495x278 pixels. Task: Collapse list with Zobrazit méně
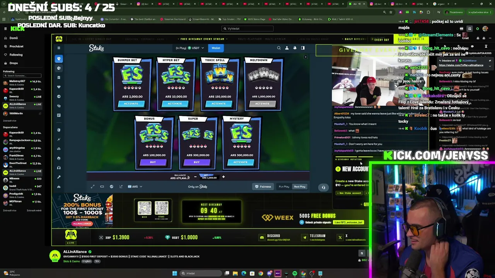point(34,210)
